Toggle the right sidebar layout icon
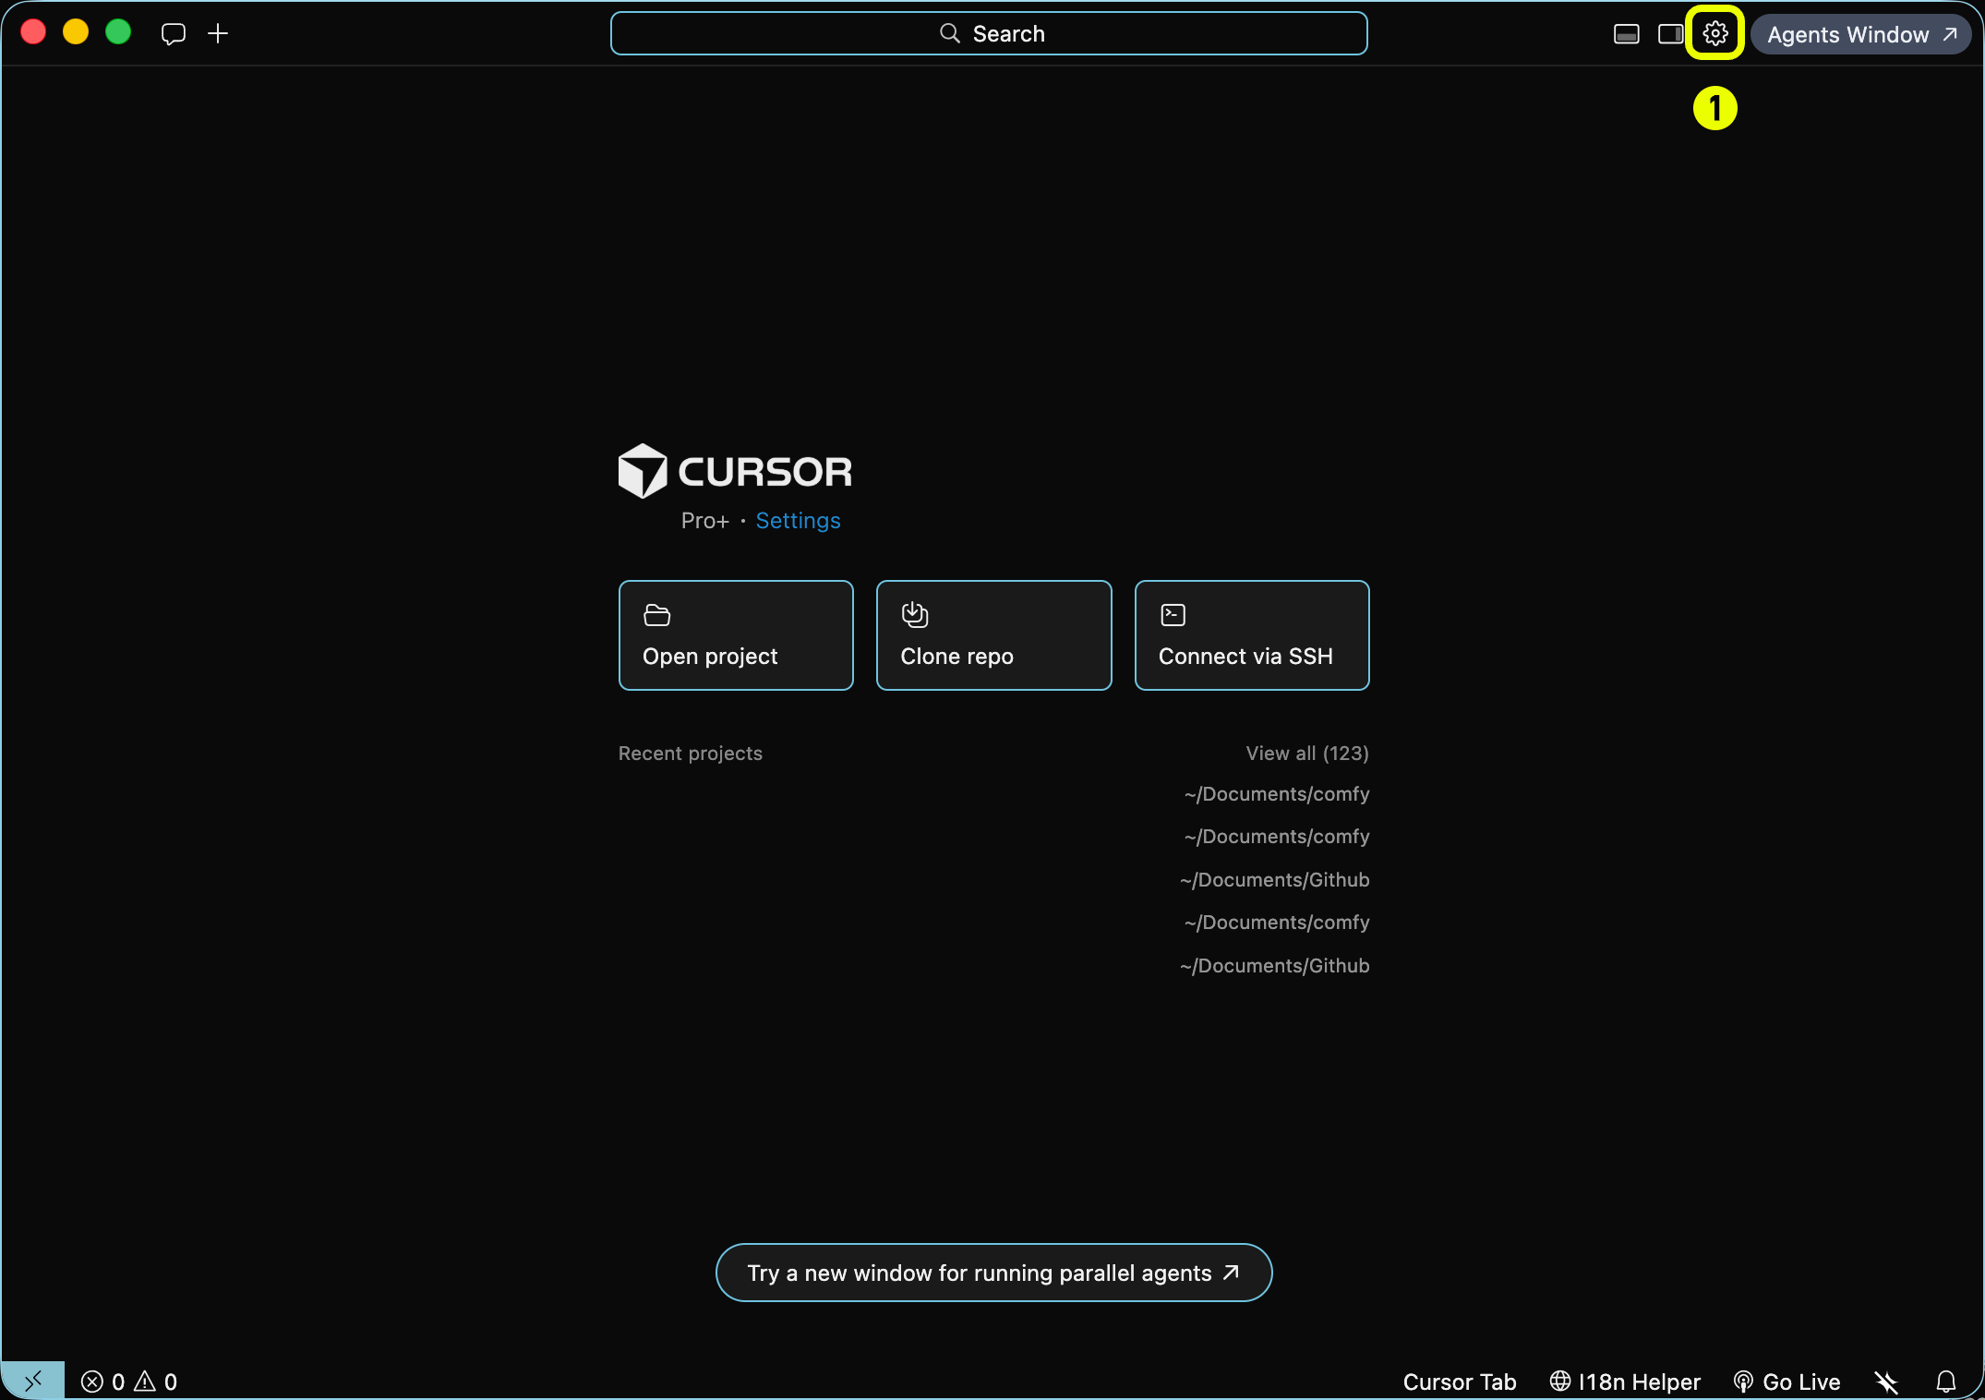 pyautogui.click(x=1670, y=34)
